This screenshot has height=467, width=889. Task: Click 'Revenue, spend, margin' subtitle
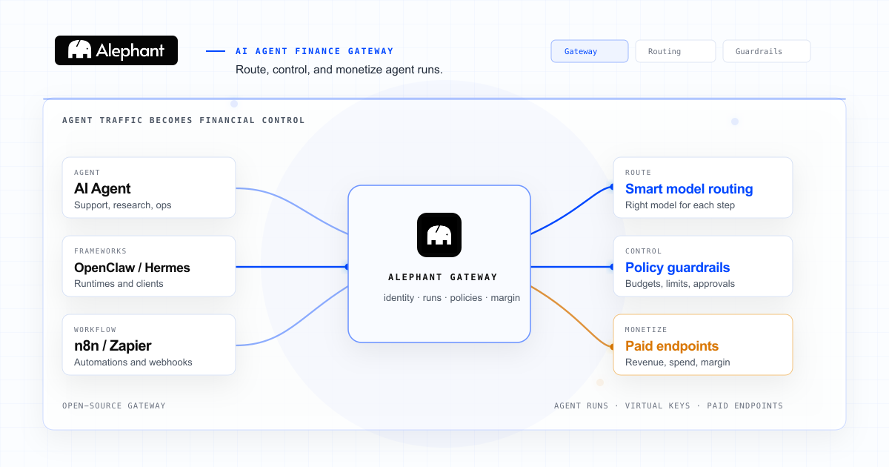point(678,362)
